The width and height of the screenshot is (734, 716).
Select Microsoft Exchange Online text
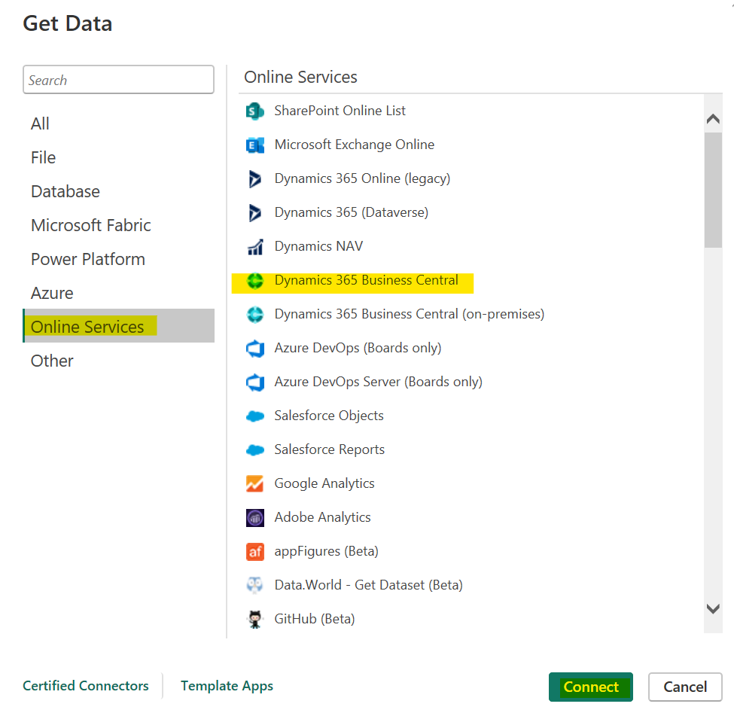point(355,145)
